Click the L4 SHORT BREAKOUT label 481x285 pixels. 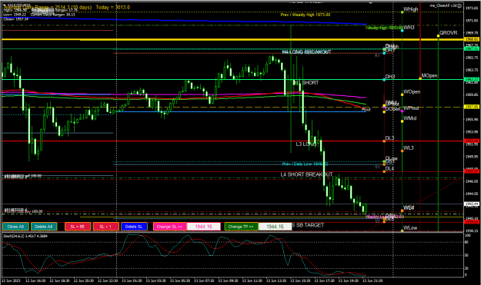pyautogui.click(x=306, y=174)
